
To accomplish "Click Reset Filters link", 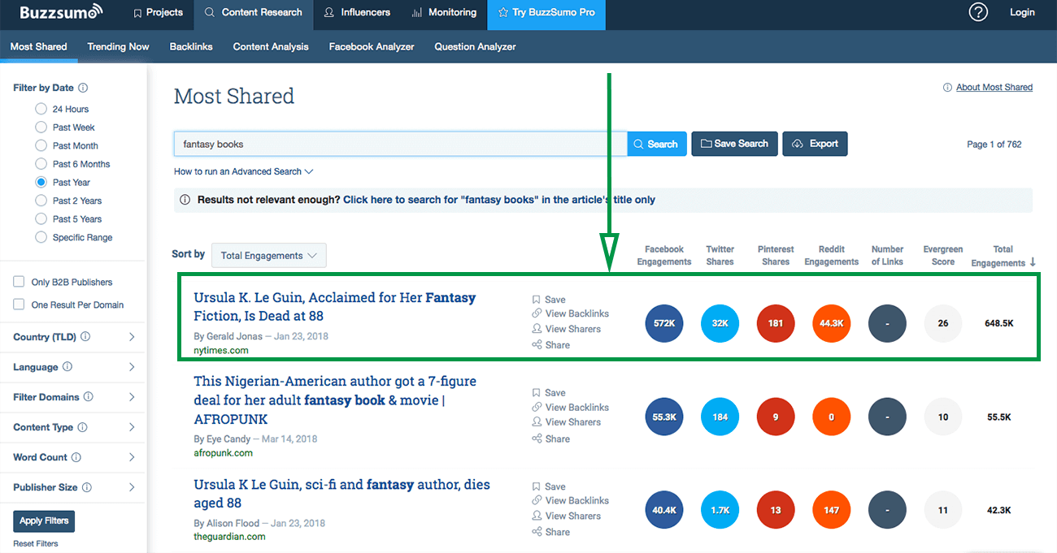I will tap(36, 543).
